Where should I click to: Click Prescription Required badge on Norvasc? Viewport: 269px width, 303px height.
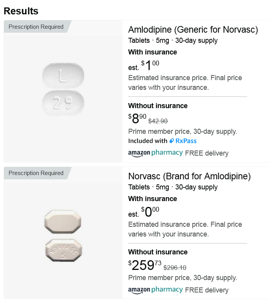coord(36,173)
